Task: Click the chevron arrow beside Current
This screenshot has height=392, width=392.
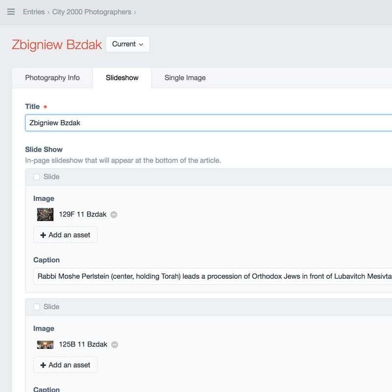Action: [x=141, y=45]
